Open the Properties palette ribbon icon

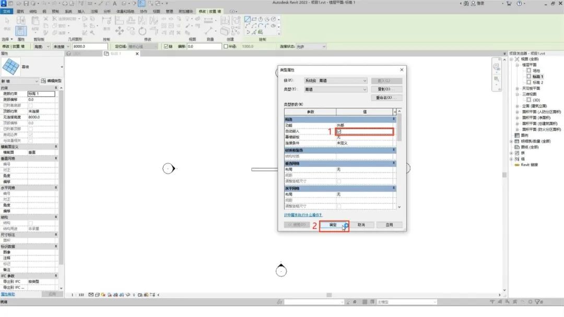(x=21, y=31)
